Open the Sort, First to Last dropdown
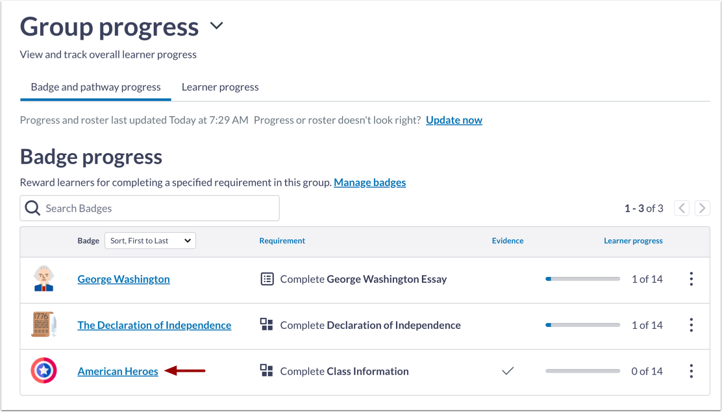 tap(151, 241)
